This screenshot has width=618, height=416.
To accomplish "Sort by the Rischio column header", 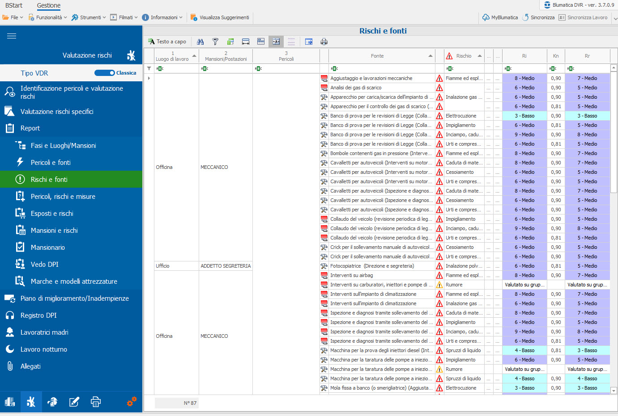I will (x=464, y=56).
